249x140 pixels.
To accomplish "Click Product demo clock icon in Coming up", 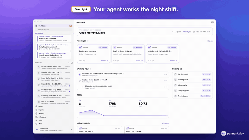I will point(175,96).
